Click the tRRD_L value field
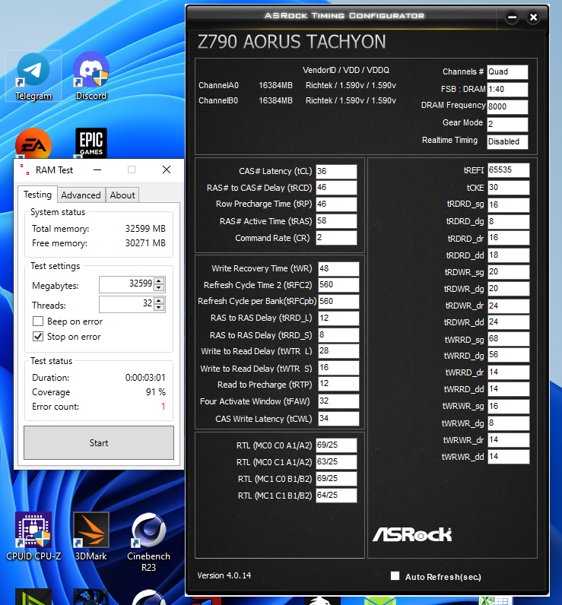This screenshot has width=562, height=605. pos(338,318)
